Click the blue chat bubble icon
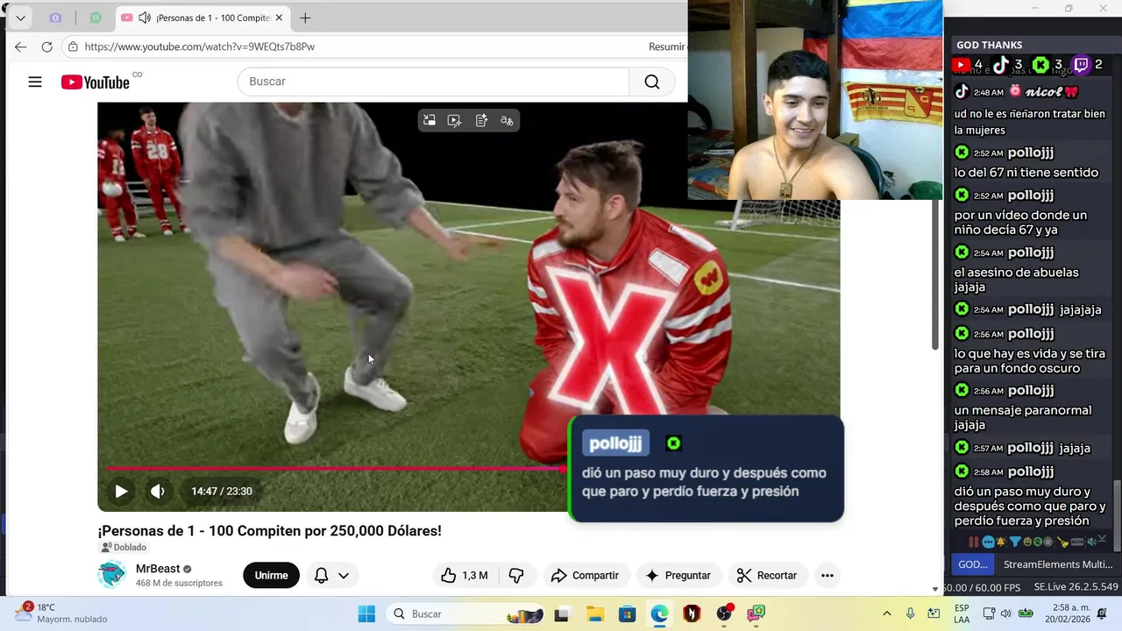Screen dimensions: 1122x631 [988, 542]
